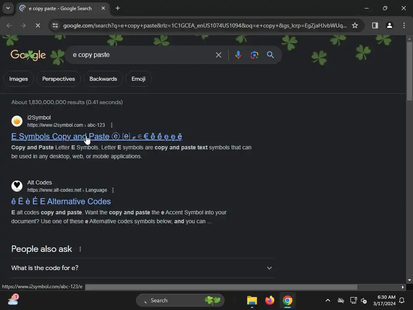Screen dimensions: 413x310
Task: Open File Explorer from the taskbar
Action: point(252,300)
